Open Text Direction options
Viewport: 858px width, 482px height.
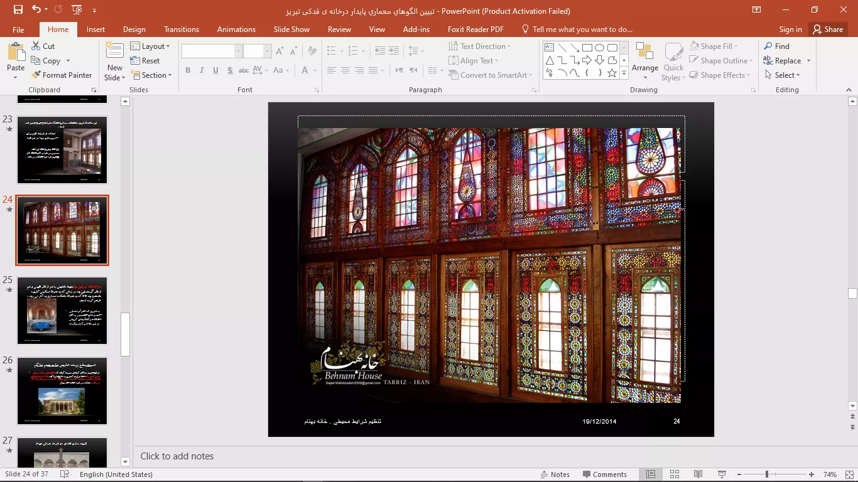point(480,46)
